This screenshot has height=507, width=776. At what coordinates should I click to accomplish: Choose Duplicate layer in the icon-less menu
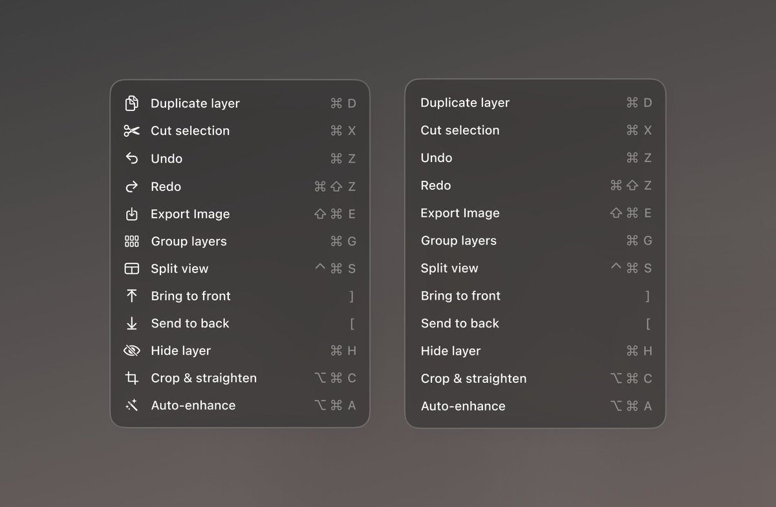coord(535,103)
